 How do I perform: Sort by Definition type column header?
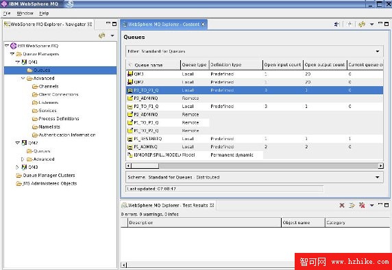click(x=236, y=65)
